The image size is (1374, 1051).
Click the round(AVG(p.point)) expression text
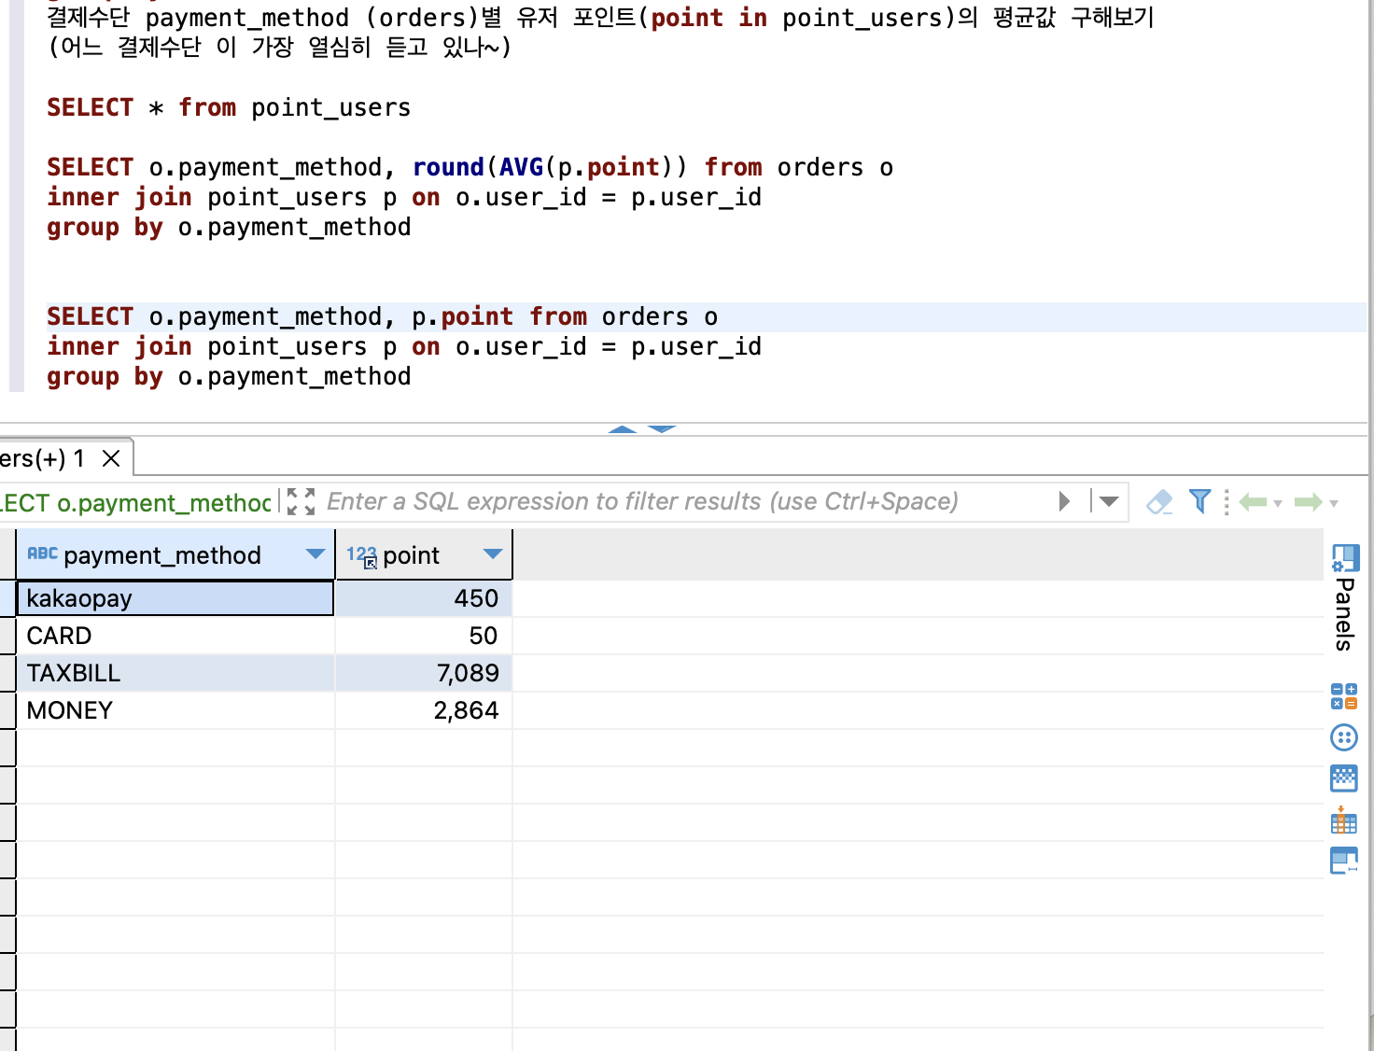pos(550,167)
